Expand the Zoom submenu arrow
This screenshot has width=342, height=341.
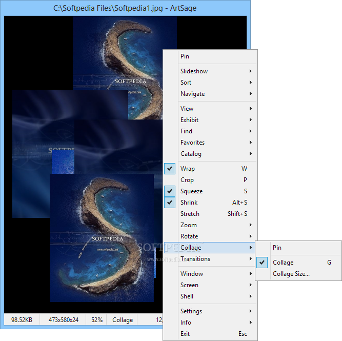[x=251, y=225]
